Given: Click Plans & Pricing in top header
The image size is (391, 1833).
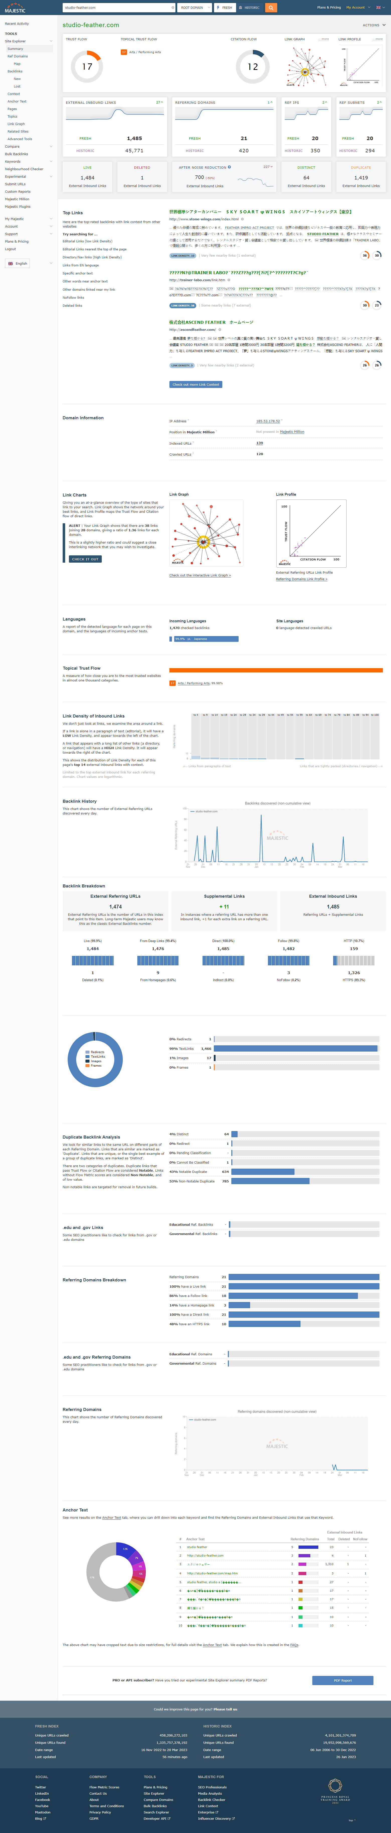Looking at the screenshot, I should [x=329, y=7].
